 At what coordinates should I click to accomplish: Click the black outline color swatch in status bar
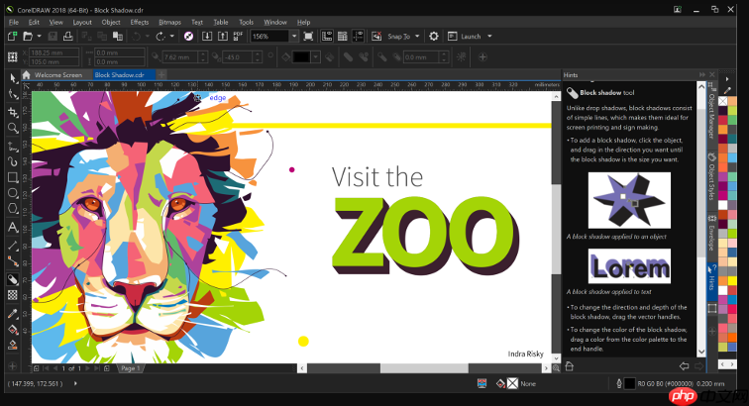(630, 383)
